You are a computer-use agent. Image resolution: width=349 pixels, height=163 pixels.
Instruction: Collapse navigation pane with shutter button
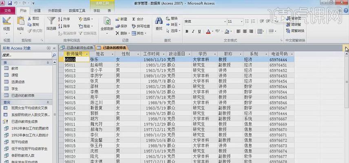[54, 48]
